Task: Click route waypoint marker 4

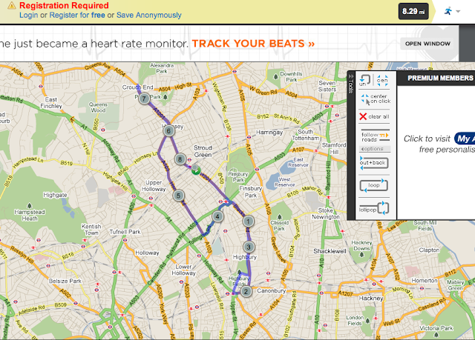Action: coord(217,216)
